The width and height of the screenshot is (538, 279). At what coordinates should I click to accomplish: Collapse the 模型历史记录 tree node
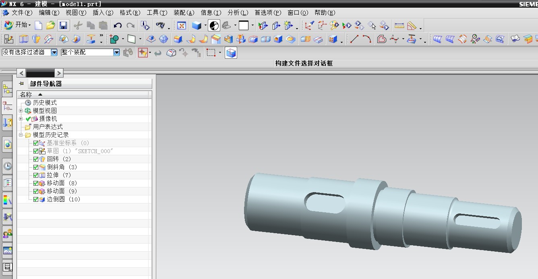21,135
